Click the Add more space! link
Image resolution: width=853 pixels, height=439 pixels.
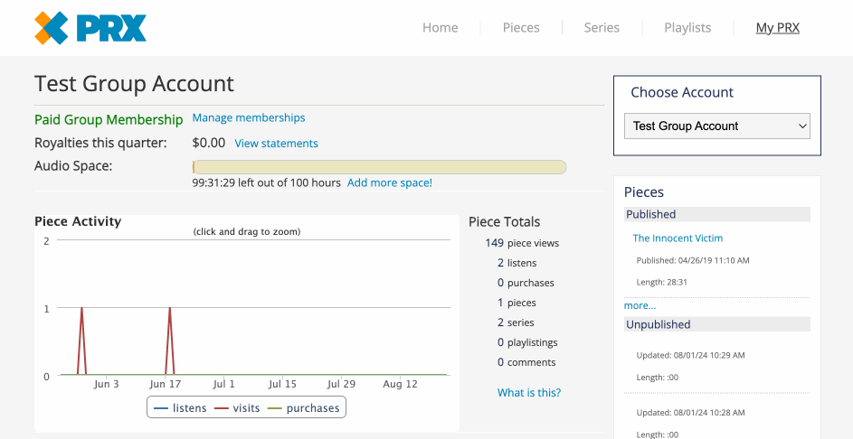coord(390,182)
